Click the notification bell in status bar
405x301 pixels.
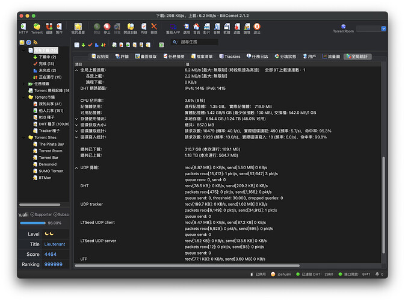pyautogui.click(x=377, y=274)
